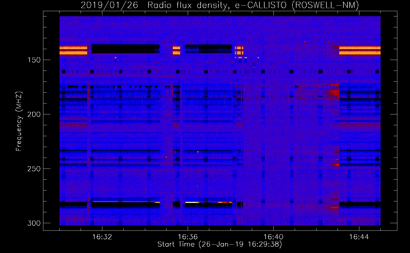This screenshot has height=253, width=410.
Task: Click the 300 frequency tick label
Action: point(34,223)
